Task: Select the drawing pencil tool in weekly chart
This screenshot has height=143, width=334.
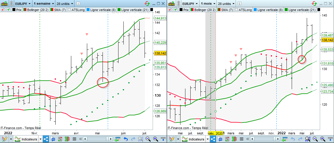Action: 4,139
